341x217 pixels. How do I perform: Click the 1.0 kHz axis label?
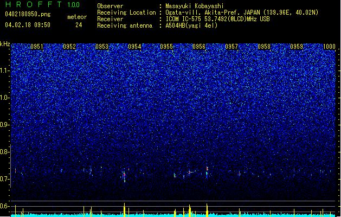pyautogui.click(x=5, y=98)
